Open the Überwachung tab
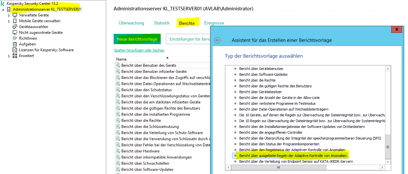The image size is (408, 174). coord(131,23)
